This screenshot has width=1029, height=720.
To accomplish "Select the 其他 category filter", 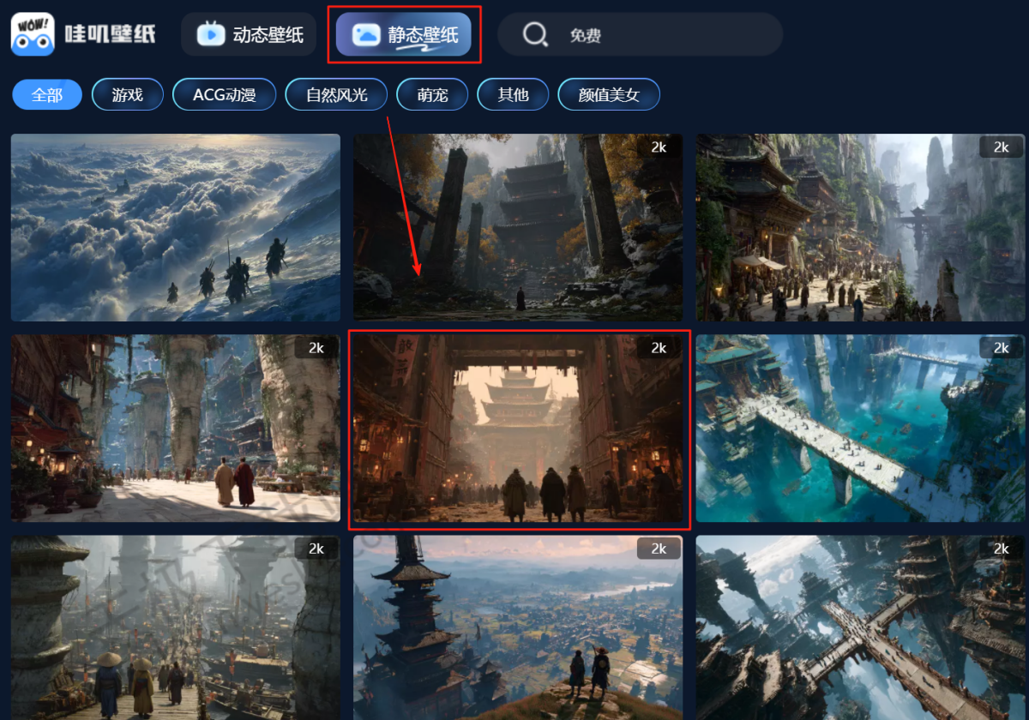I will click(x=513, y=95).
